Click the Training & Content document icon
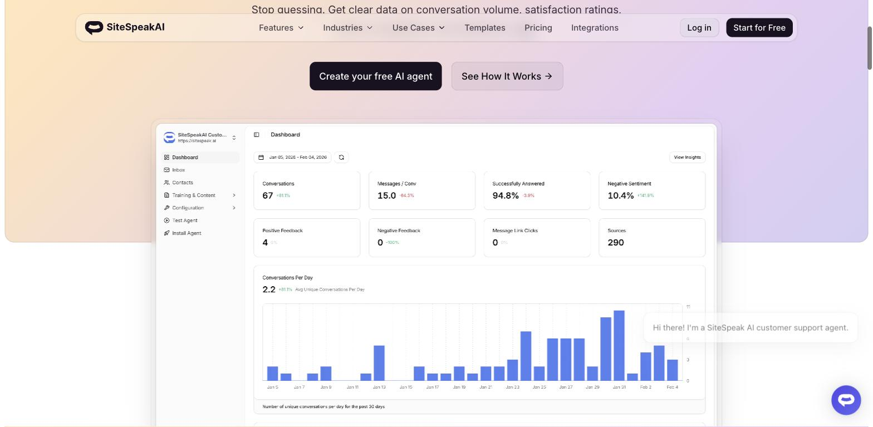Screen dimensions: 873x427 (166, 195)
